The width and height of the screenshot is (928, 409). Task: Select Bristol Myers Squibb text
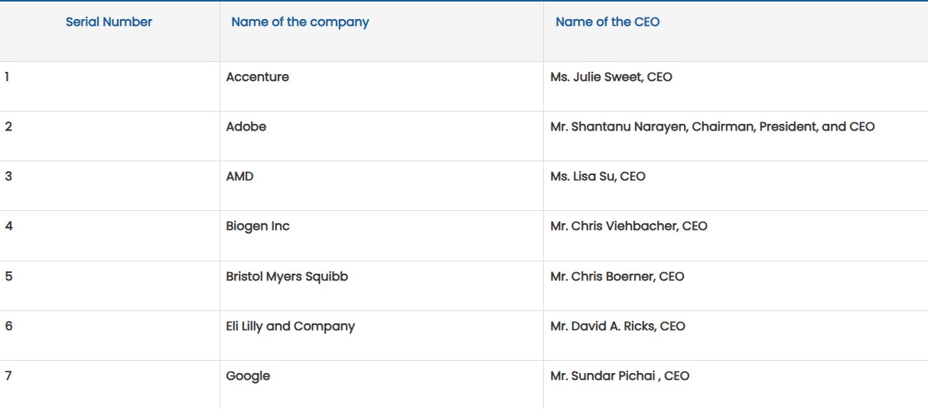pos(287,277)
